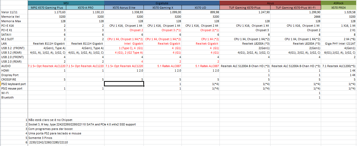Click the price cell 1.299,90
This screenshot has height=146, width=357.
click(296, 12)
